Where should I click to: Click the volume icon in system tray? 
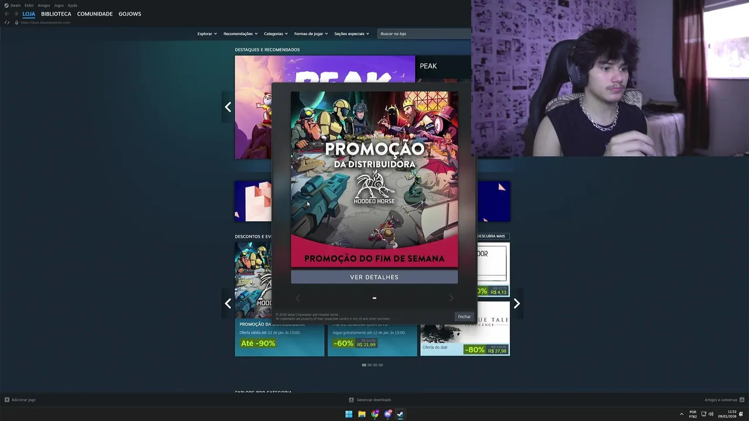click(711, 414)
